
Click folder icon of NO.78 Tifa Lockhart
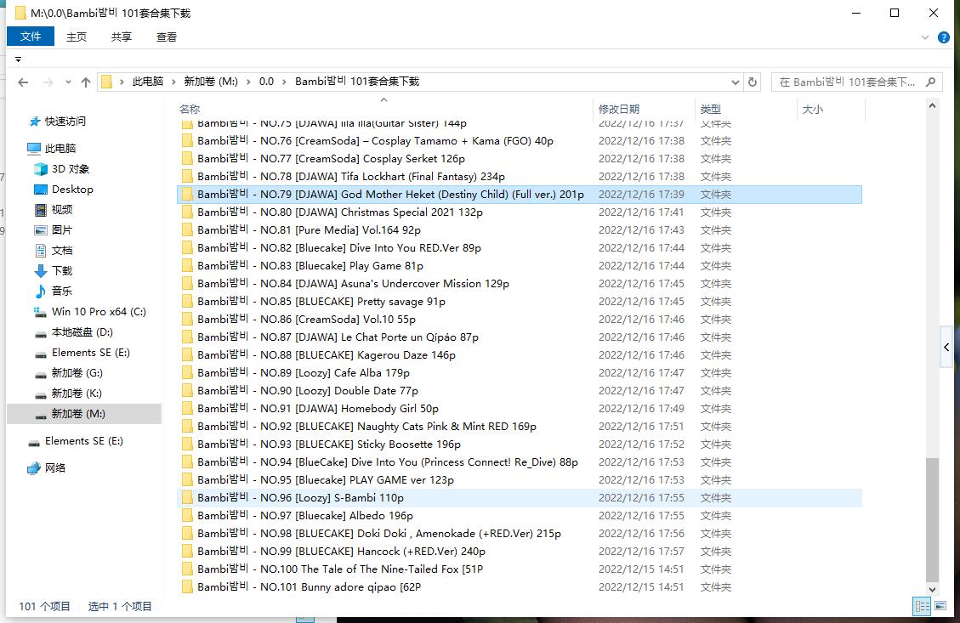pyautogui.click(x=187, y=176)
